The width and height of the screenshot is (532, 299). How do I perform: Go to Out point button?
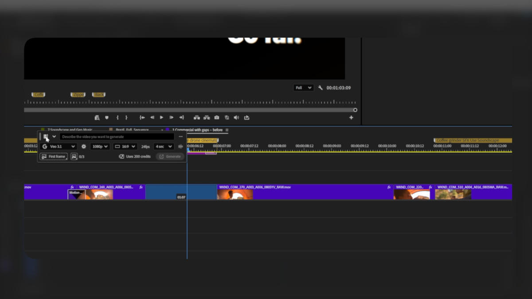pos(181,117)
